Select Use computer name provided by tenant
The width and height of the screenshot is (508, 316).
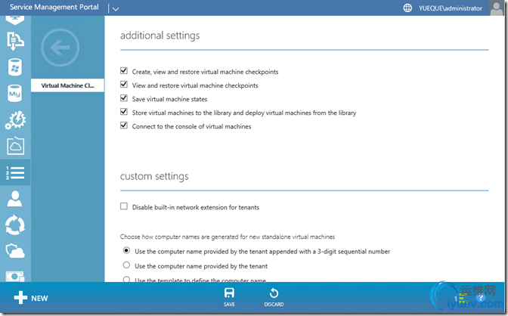126,265
